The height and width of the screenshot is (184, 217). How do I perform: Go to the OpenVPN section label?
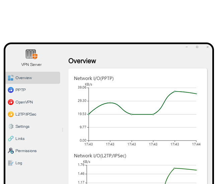click(x=24, y=102)
